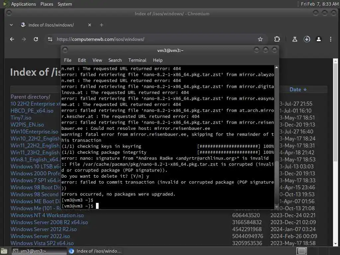Click the clock in the top panel
Screen dimensions: 340x255
click(x=319, y=4)
